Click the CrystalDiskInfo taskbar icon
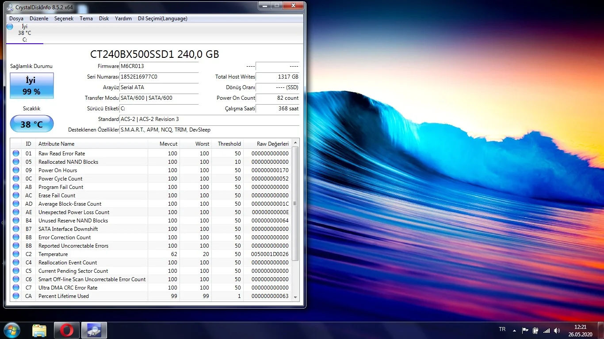Viewport: 604px width, 339px height. click(x=94, y=330)
